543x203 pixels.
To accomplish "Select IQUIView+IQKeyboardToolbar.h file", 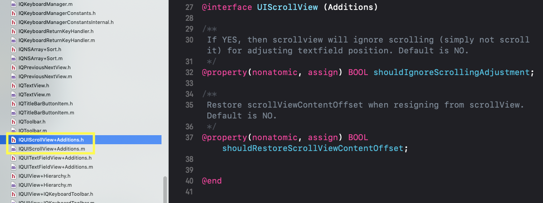I will tap(56, 194).
